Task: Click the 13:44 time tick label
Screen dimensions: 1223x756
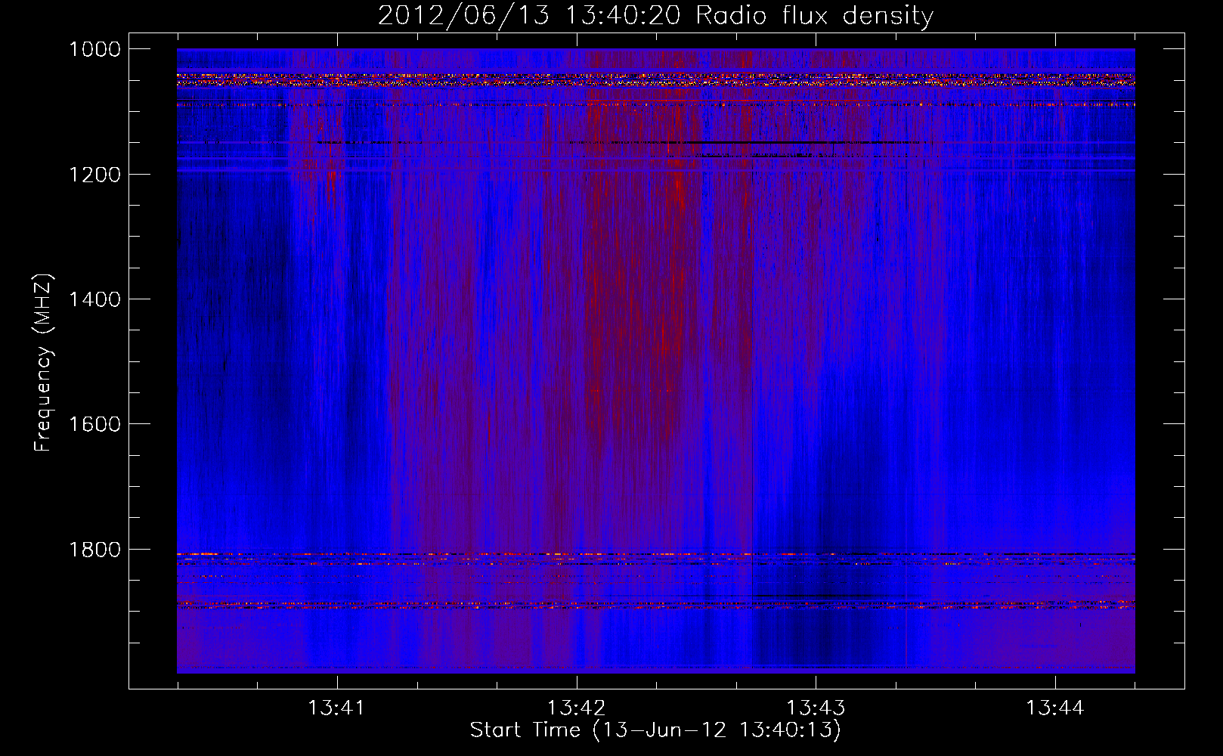Action: pyautogui.click(x=1054, y=708)
